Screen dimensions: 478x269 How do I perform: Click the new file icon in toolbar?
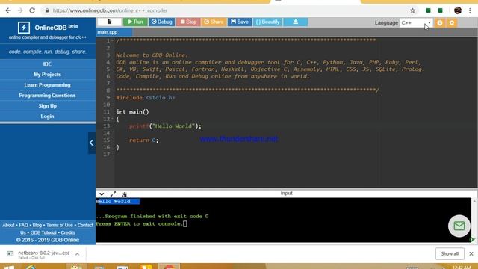tap(109, 22)
